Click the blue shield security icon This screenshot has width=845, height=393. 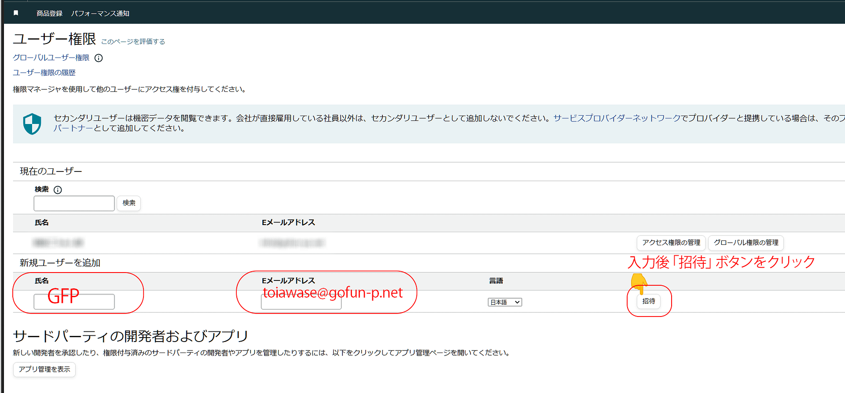[x=32, y=124]
